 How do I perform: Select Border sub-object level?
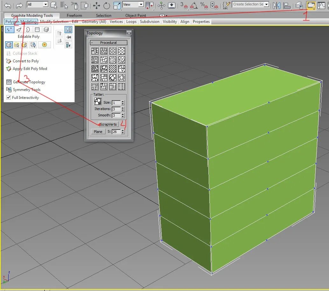coord(28,30)
